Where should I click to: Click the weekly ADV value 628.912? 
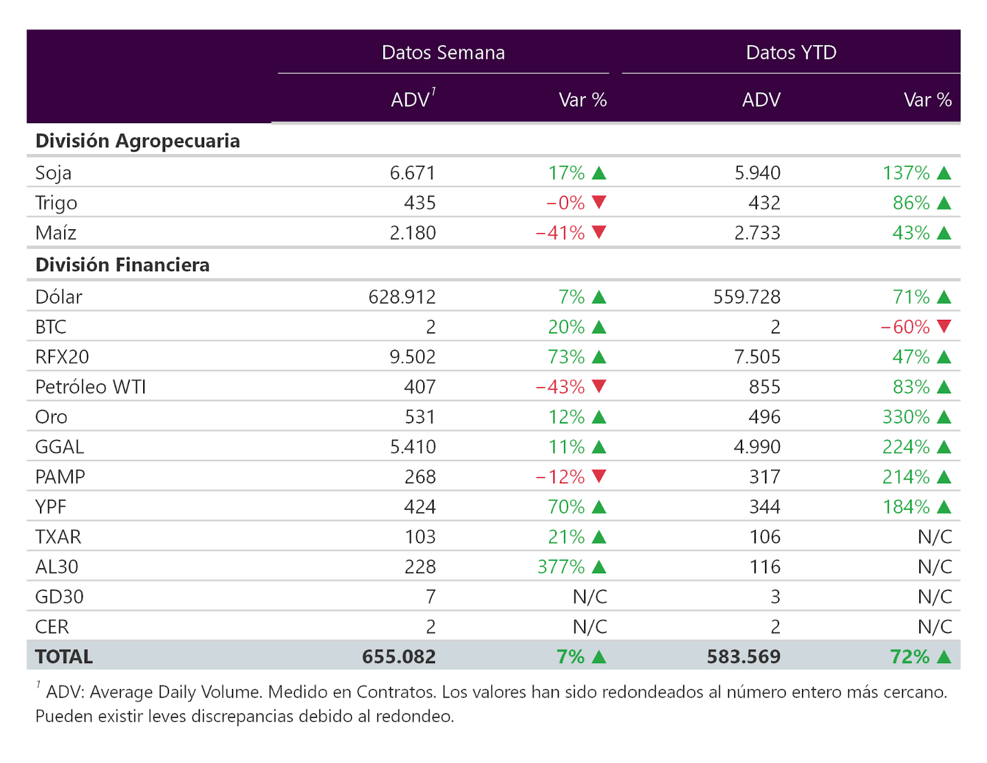pyautogui.click(x=402, y=297)
